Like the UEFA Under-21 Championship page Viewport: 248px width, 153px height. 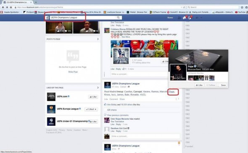click(x=94, y=122)
